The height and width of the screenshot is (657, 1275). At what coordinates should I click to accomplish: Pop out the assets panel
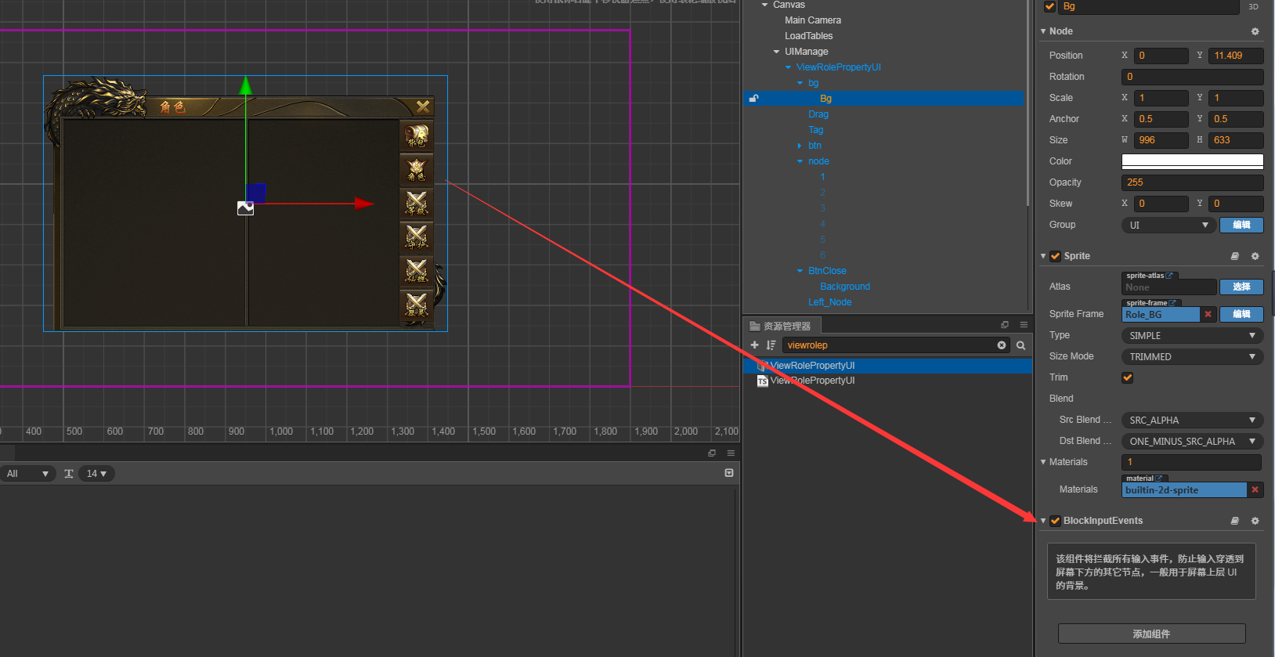click(1005, 325)
